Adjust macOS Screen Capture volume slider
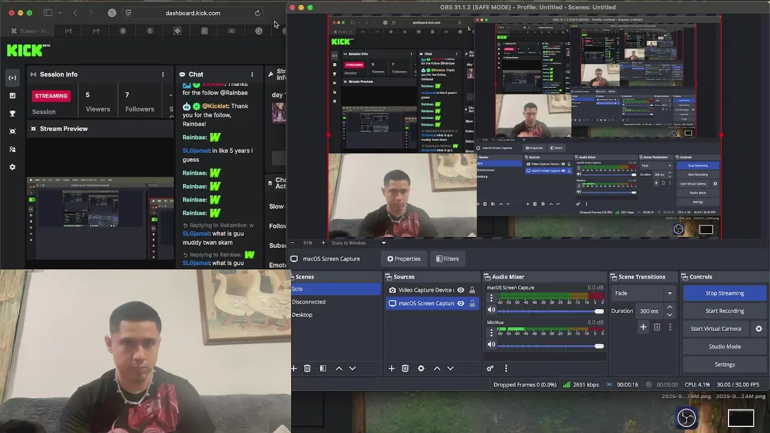Screen dimensions: 770x433 (x=550, y=311)
